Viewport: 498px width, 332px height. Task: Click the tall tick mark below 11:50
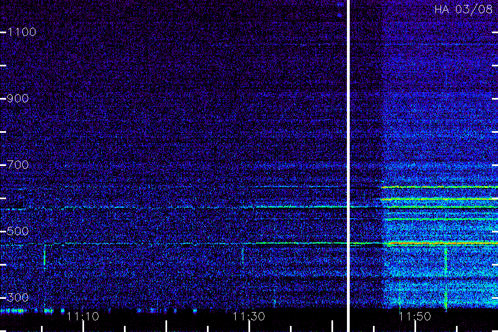(x=415, y=326)
